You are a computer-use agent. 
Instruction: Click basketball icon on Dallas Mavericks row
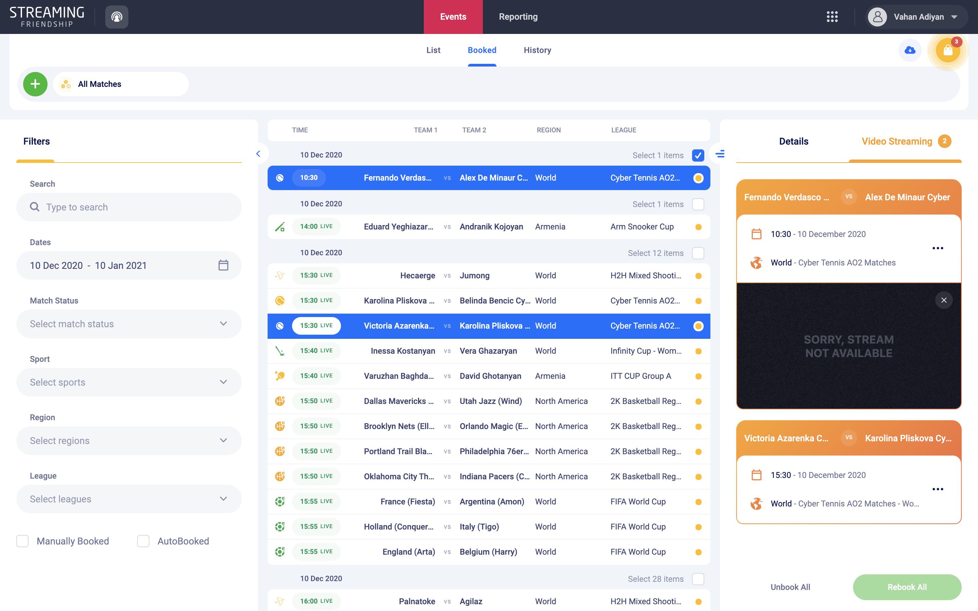[x=280, y=401]
